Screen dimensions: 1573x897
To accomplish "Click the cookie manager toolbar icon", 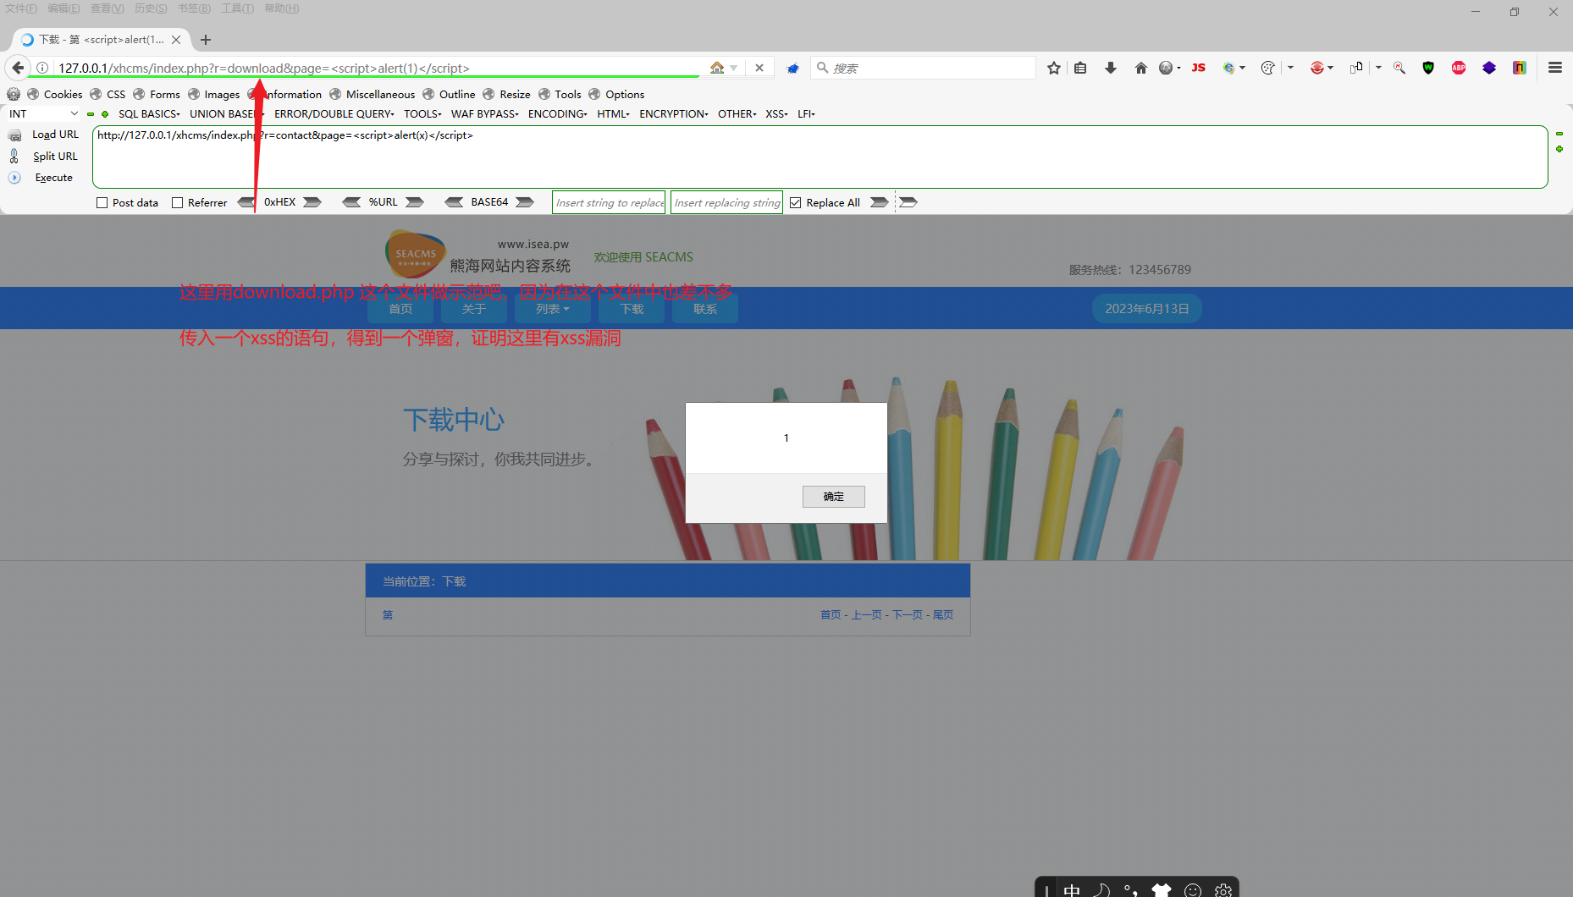I will pyautogui.click(x=1267, y=68).
